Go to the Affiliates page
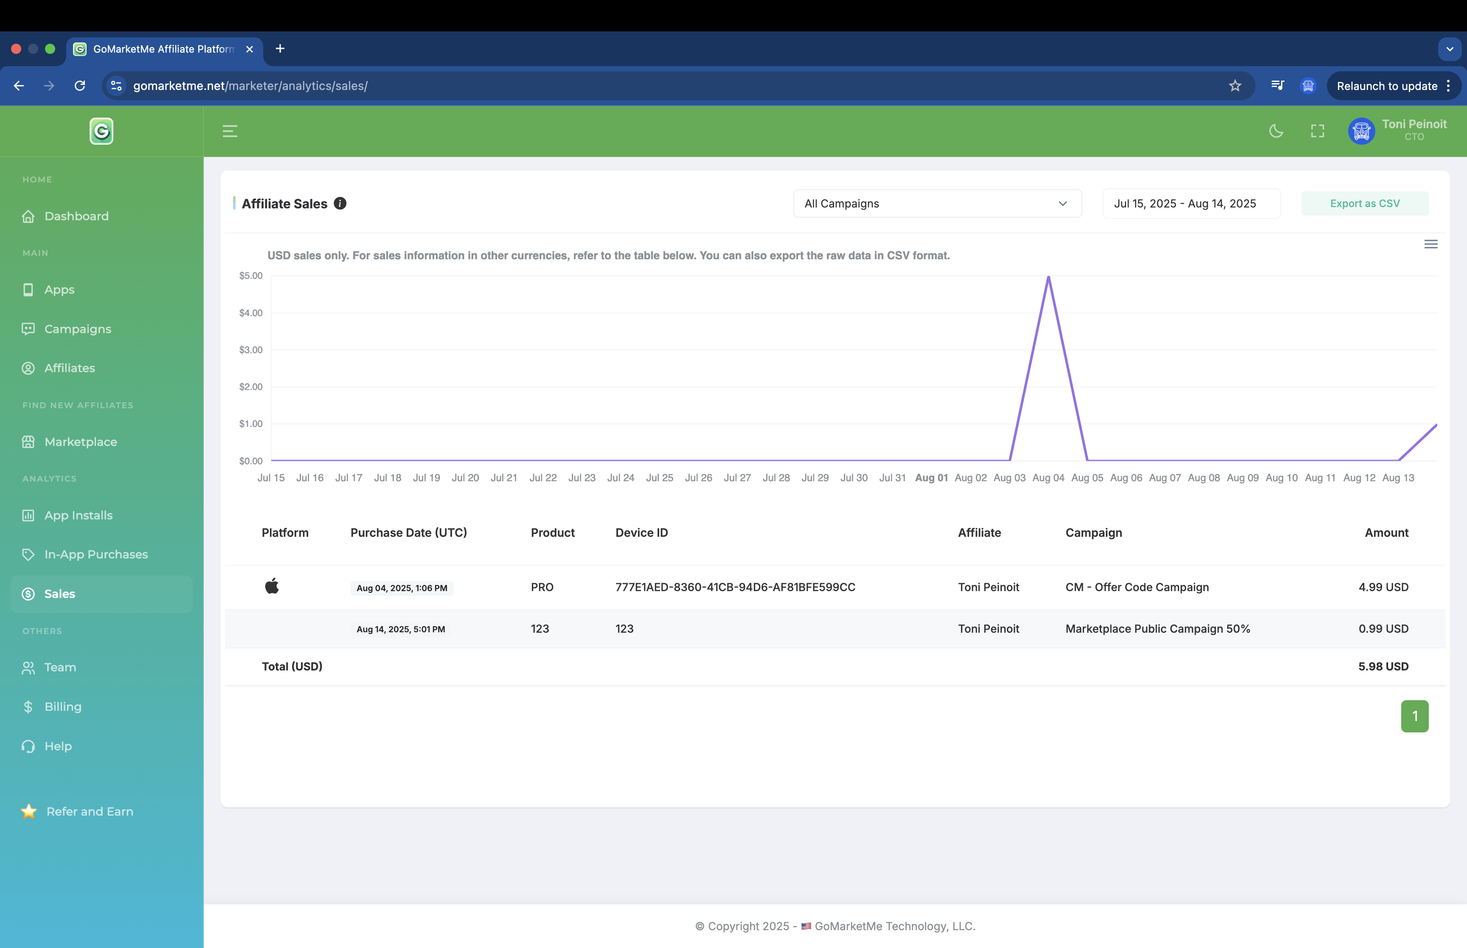Screen dimensions: 1467x948 70,368
